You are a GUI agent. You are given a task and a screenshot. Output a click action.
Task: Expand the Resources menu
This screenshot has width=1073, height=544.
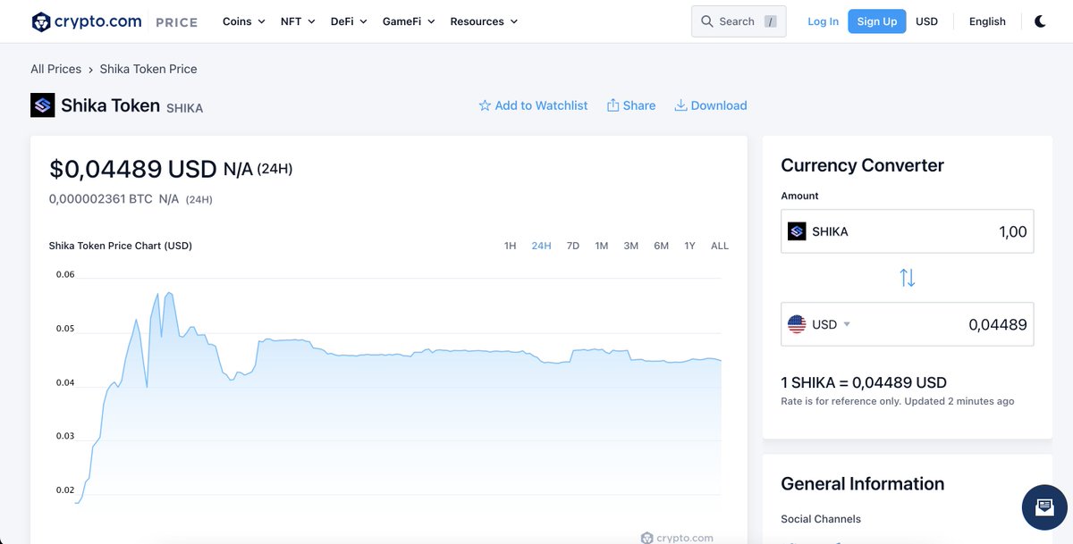[x=484, y=21]
